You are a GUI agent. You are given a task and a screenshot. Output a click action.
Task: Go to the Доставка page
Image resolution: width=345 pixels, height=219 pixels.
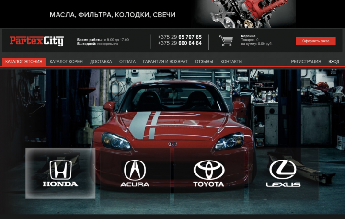tap(101, 62)
